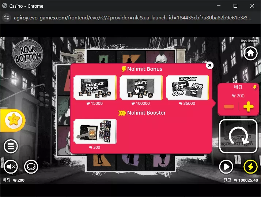Spin the reels
This screenshot has width=261, height=197.
pyautogui.click(x=238, y=136)
